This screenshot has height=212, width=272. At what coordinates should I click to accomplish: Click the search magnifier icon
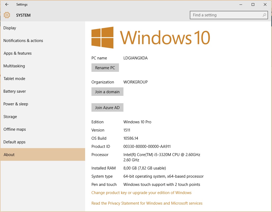pyautogui.click(x=264, y=15)
